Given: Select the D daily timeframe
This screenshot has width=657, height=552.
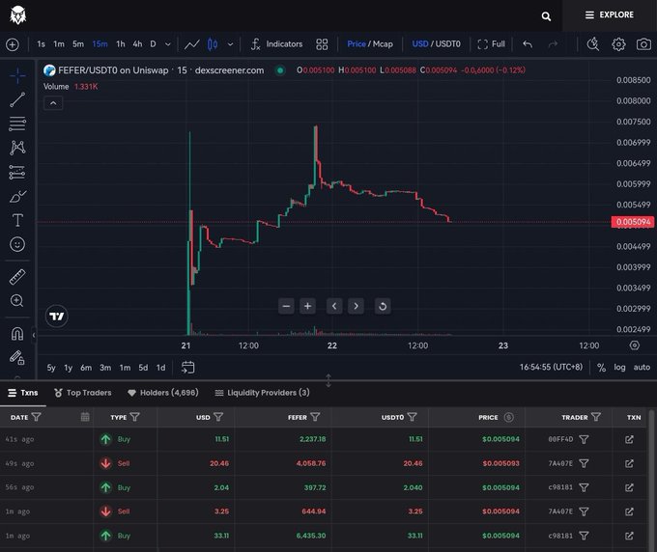Looking at the screenshot, I should coord(153,44).
